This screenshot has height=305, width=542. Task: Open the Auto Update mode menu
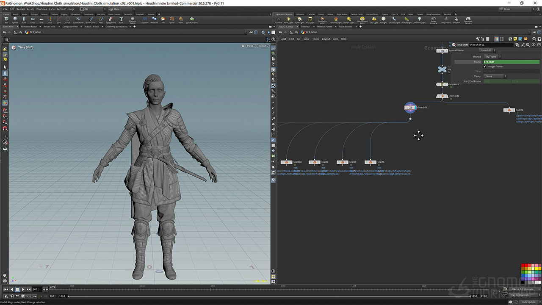click(529, 302)
